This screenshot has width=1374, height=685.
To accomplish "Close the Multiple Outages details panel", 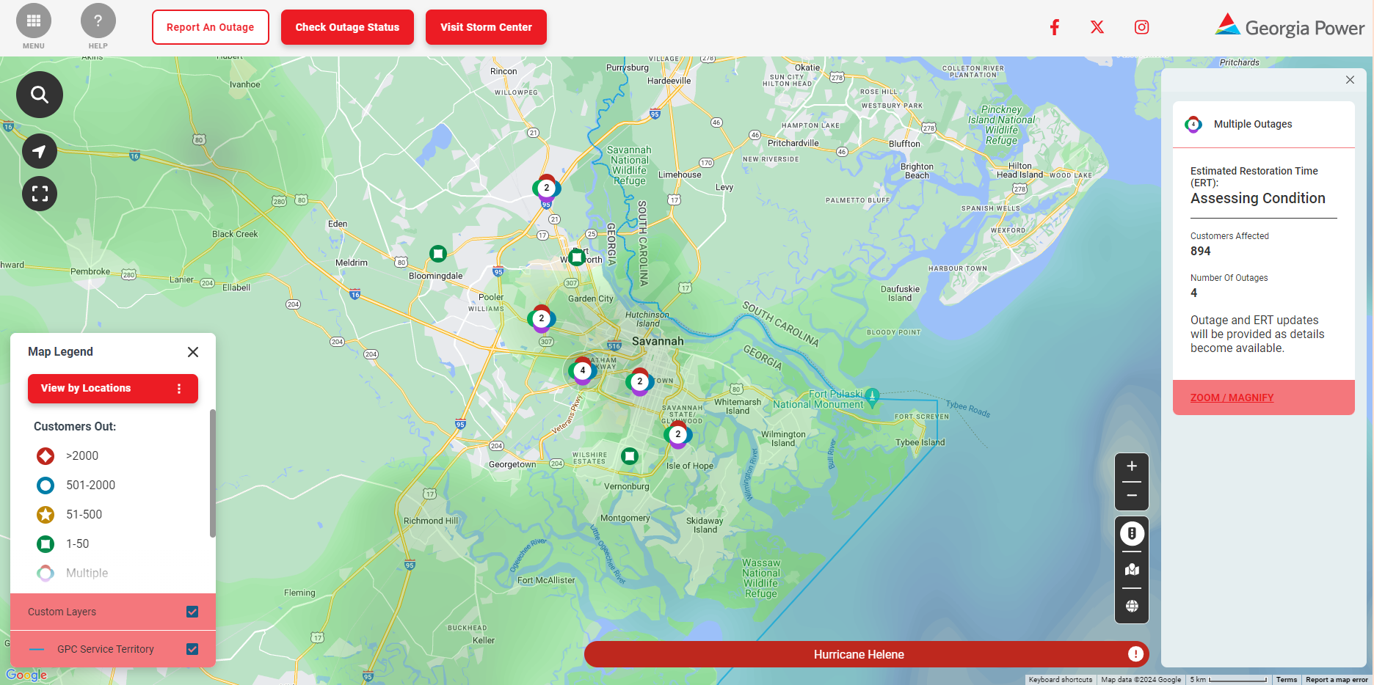I will coord(1350,80).
